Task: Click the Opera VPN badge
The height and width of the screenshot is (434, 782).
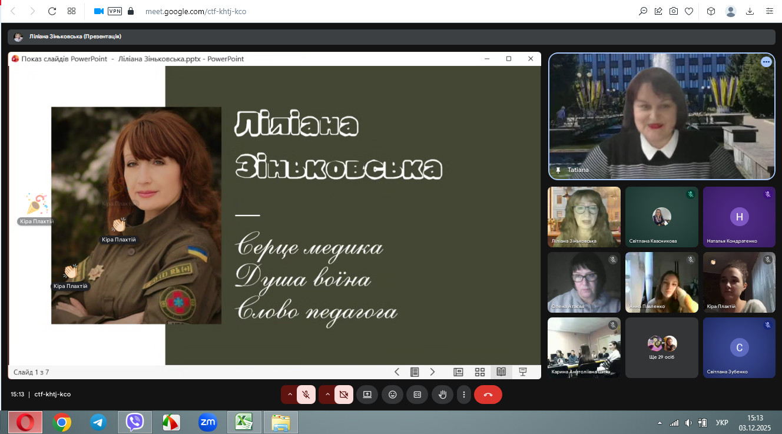Action: point(115,11)
